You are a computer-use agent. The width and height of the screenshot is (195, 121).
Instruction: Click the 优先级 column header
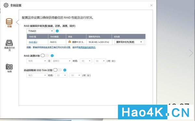[129, 37]
